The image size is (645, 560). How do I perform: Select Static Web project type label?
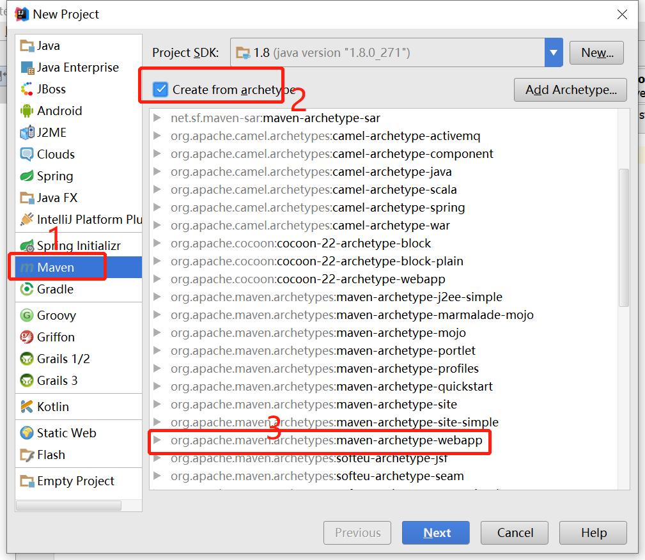click(66, 433)
